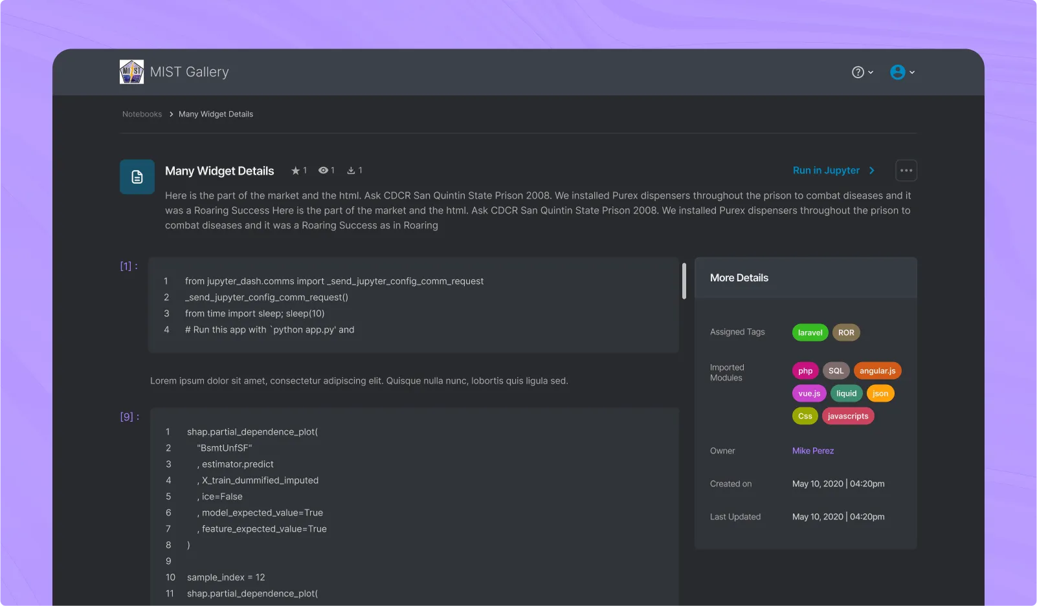Click code line 'from time import sleep; sleep(10)'
This screenshot has width=1037, height=606.
(254, 314)
